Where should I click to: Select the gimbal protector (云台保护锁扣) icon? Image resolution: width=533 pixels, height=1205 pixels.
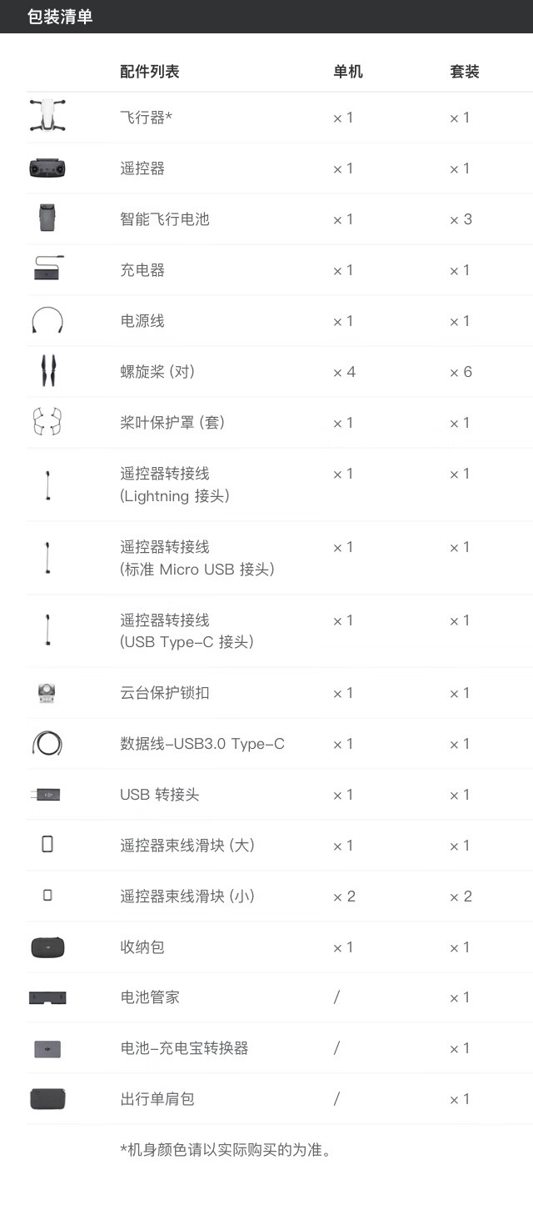coord(47,692)
